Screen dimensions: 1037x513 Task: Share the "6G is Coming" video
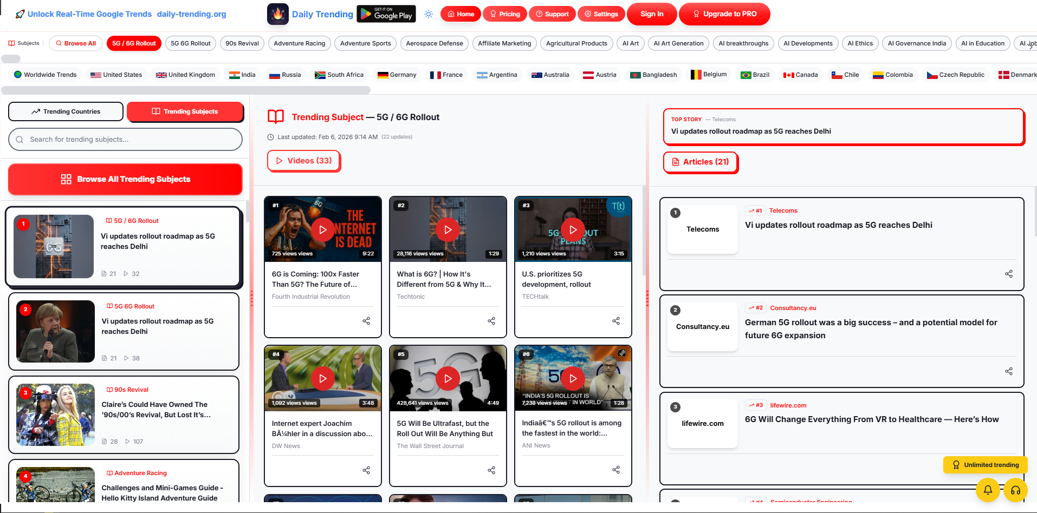tap(366, 320)
